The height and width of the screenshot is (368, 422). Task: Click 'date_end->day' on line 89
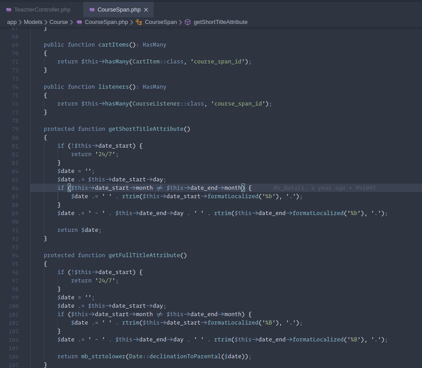[x=161, y=213]
